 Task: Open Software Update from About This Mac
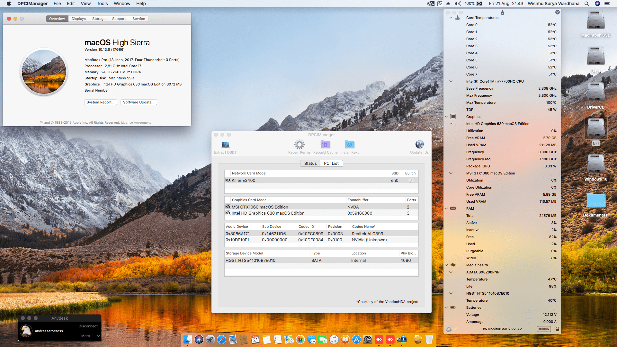tap(139, 102)
